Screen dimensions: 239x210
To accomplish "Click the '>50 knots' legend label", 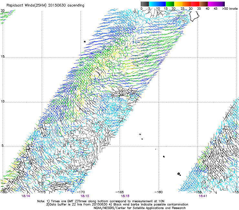I will coord(230,8).
